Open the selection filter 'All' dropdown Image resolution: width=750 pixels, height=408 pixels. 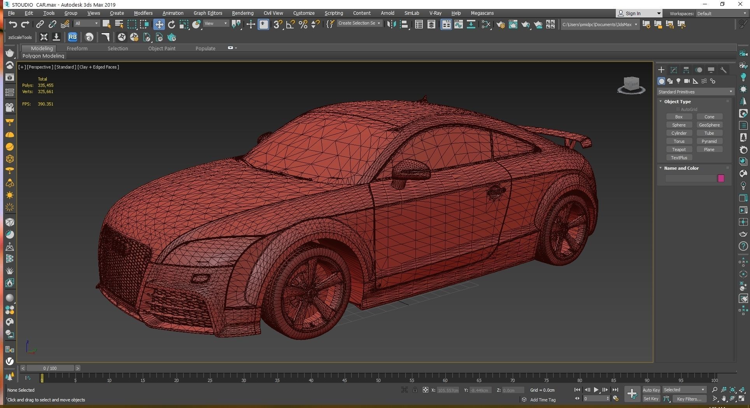pyautogui.click(x=86, y=23)
